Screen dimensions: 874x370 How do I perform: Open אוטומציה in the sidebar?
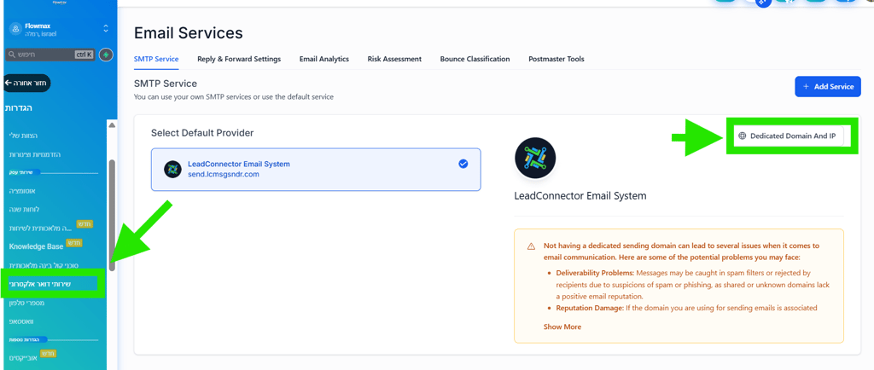click(x=22, y=191)
